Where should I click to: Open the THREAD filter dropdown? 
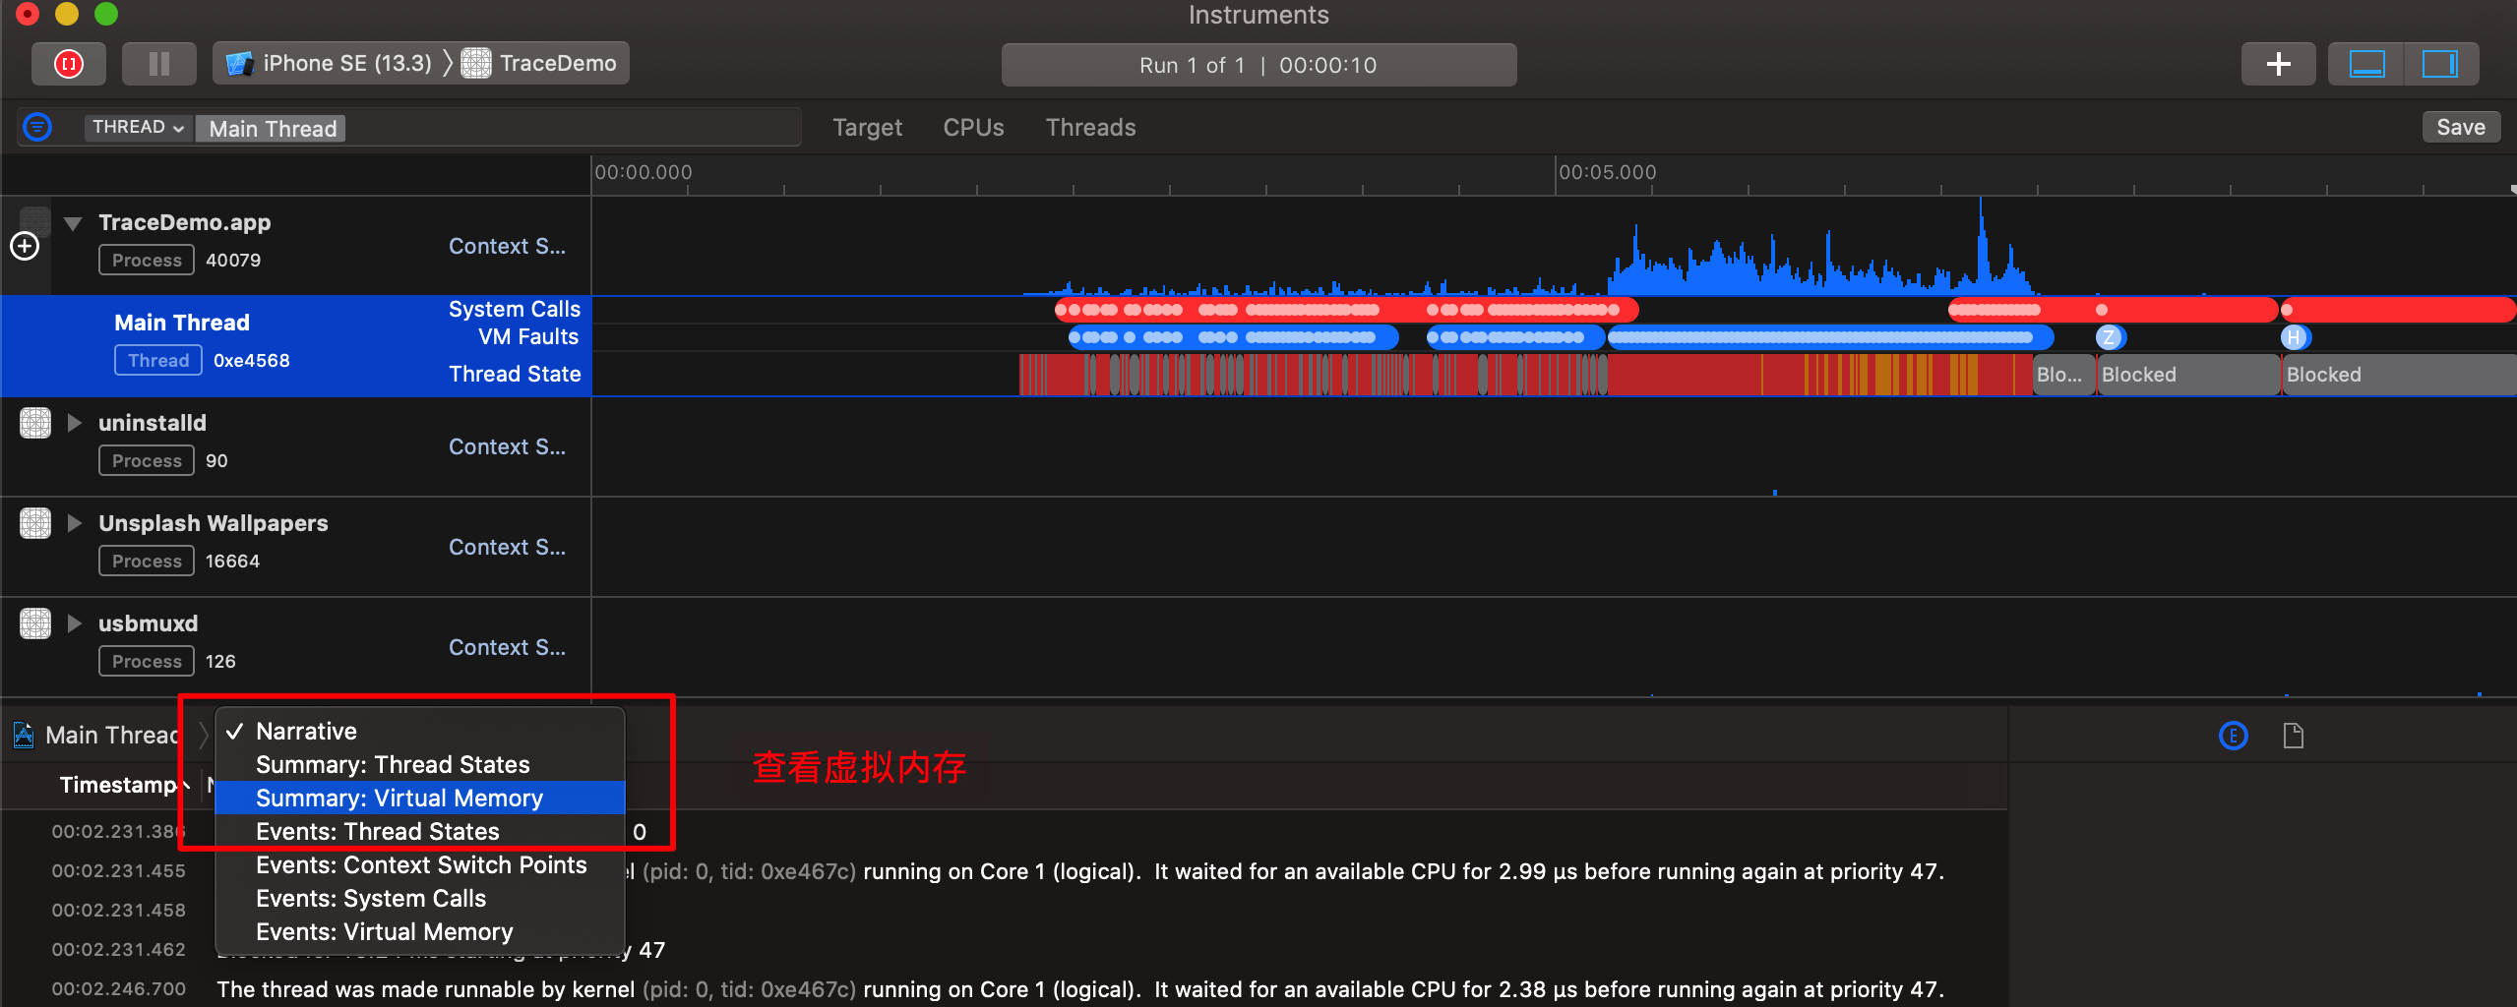tap(138, 128)
